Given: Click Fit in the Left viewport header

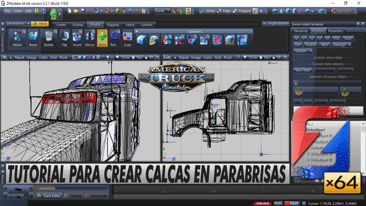Looking at the screenshot, I should (x=276, y=58).
